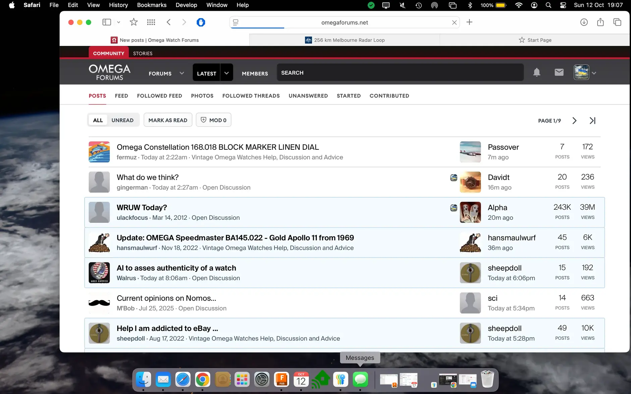631x394 pixels.
Task: Select the ALL posts filter
Action: pyautogui.click(x=98, y=120)
